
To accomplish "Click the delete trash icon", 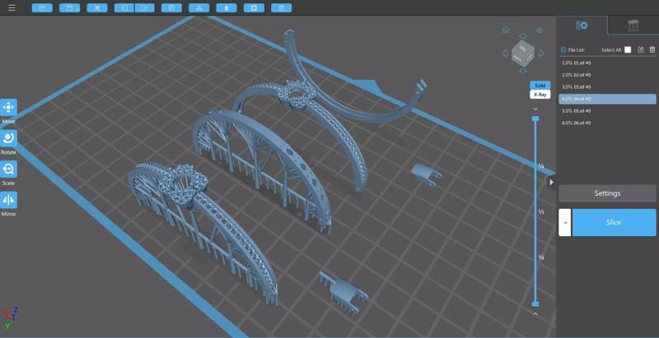I will click(652, 49).
